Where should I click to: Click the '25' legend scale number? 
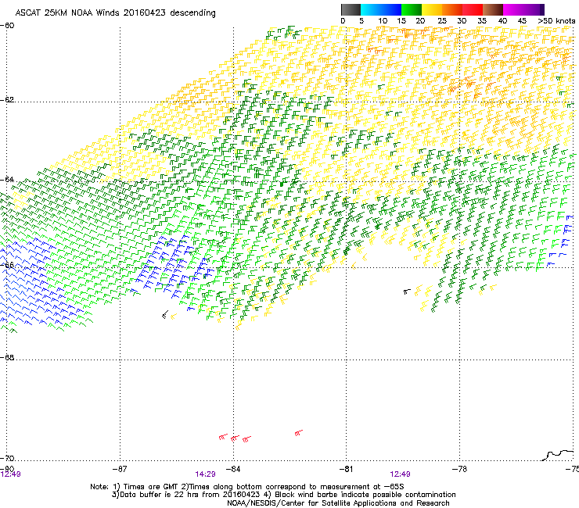click(441, 21)
